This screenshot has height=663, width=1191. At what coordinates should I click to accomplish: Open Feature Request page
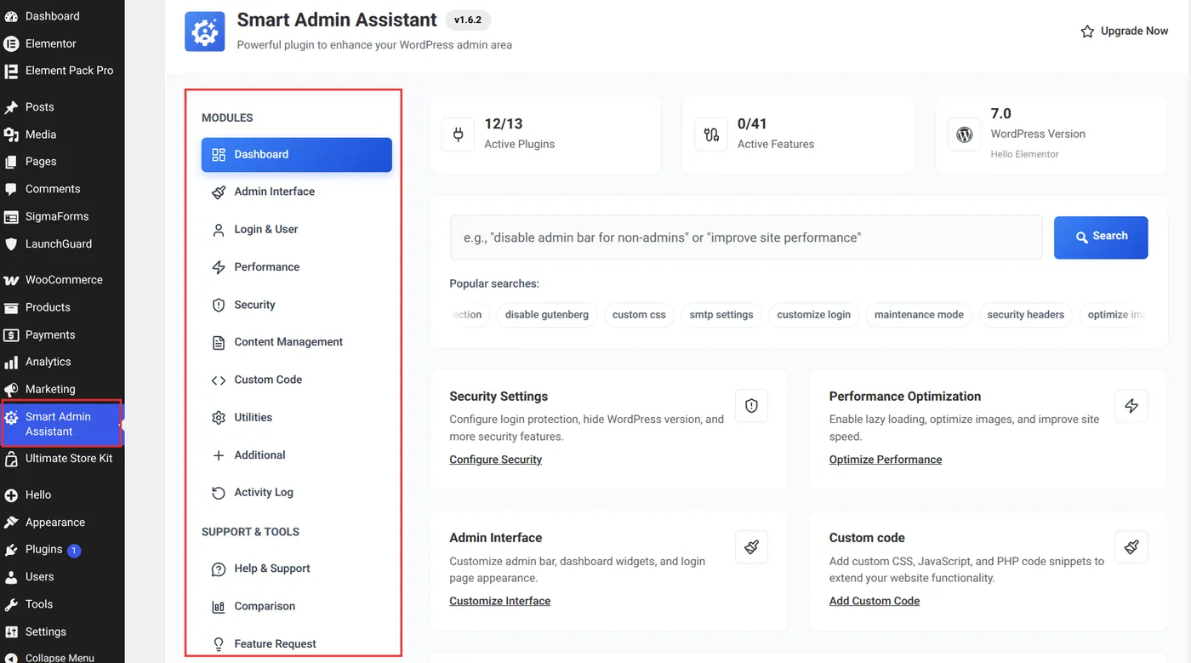(296, 643)
